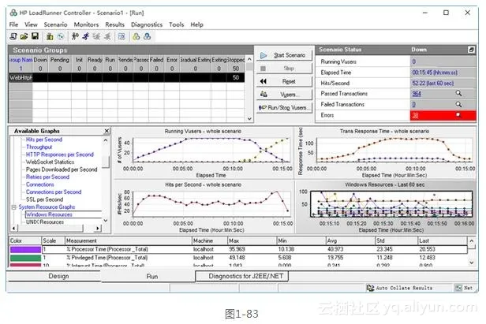Click the greyed Gradual Stop Vusers icon
This screenshot has width=486, height=324.
pos(96,36)
